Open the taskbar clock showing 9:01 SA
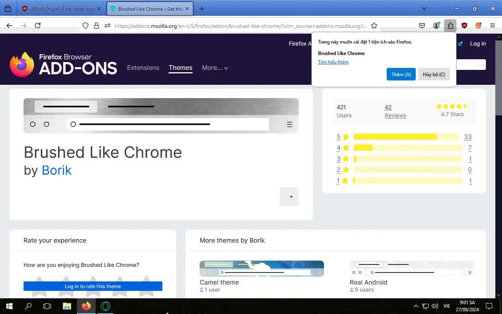 tap(467, 306)
